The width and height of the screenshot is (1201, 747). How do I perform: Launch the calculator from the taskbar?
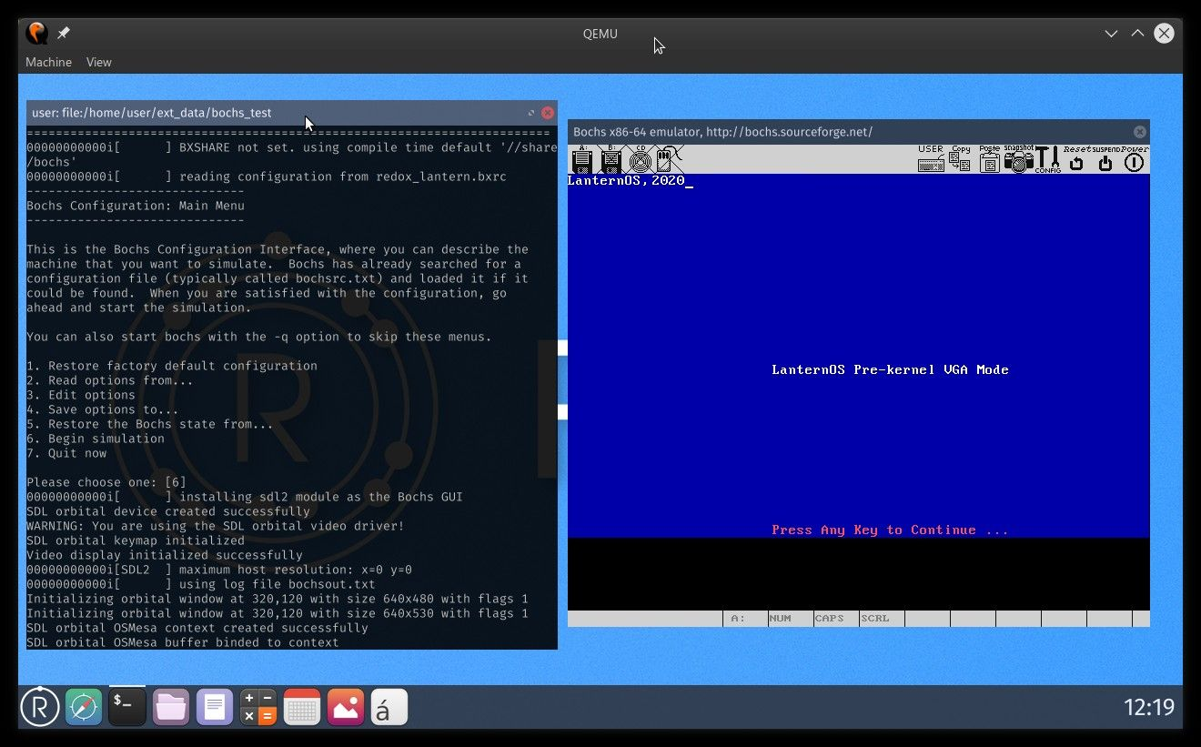click(x=258, y=707)
